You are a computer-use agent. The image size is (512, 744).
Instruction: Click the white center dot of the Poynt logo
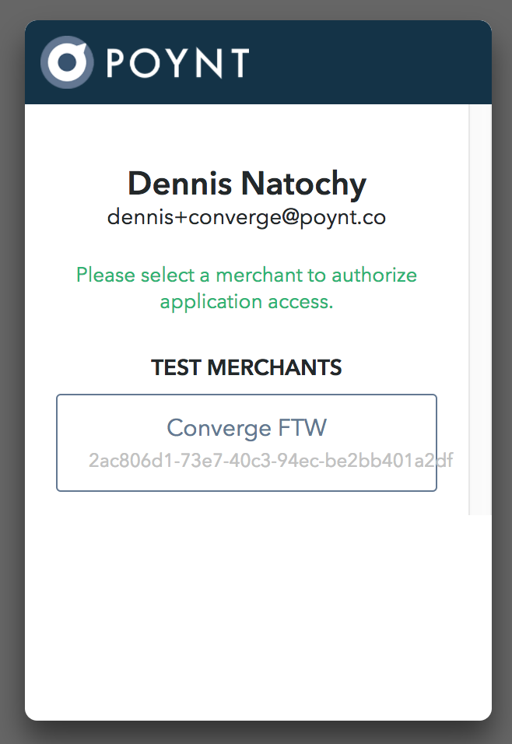(x=66, y=62)
